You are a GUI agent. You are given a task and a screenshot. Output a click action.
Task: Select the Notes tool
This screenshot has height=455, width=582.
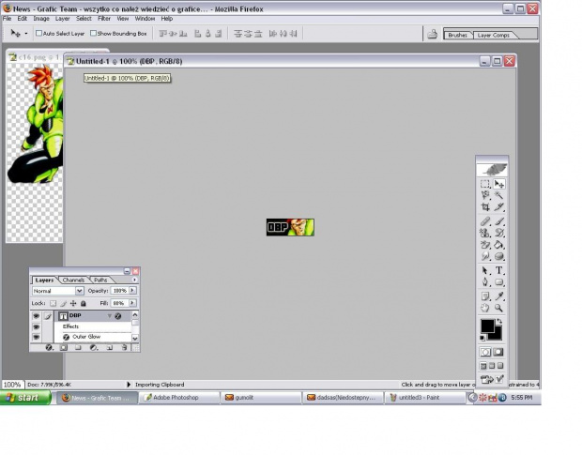485,296
